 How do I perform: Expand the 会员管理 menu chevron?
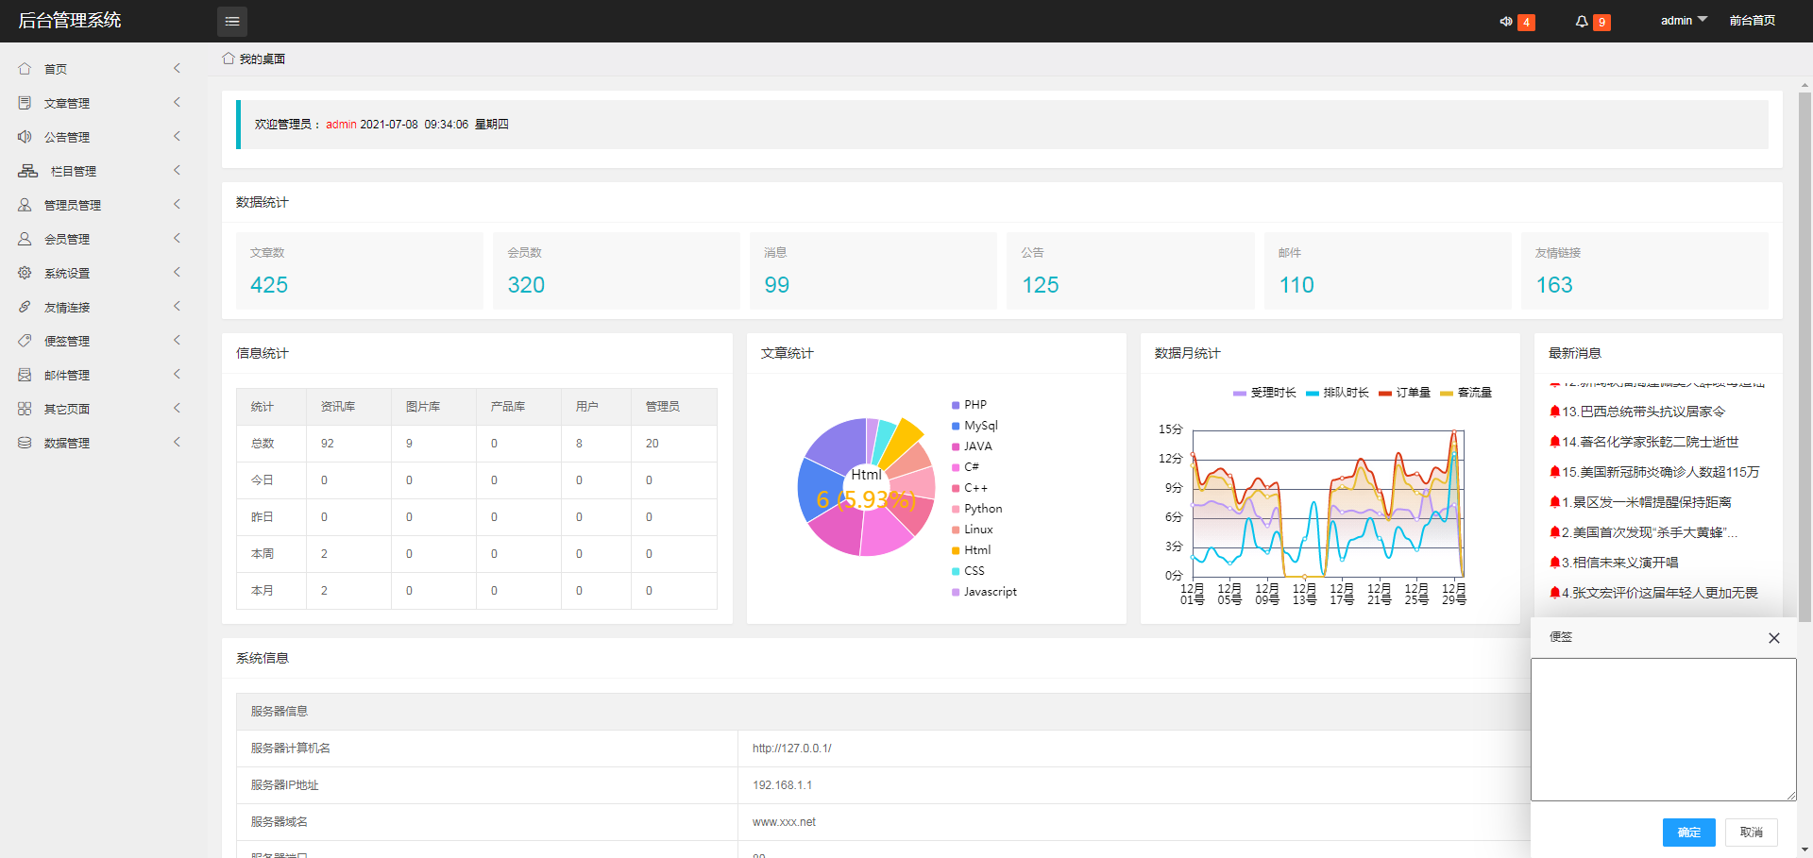coord(177,238)
